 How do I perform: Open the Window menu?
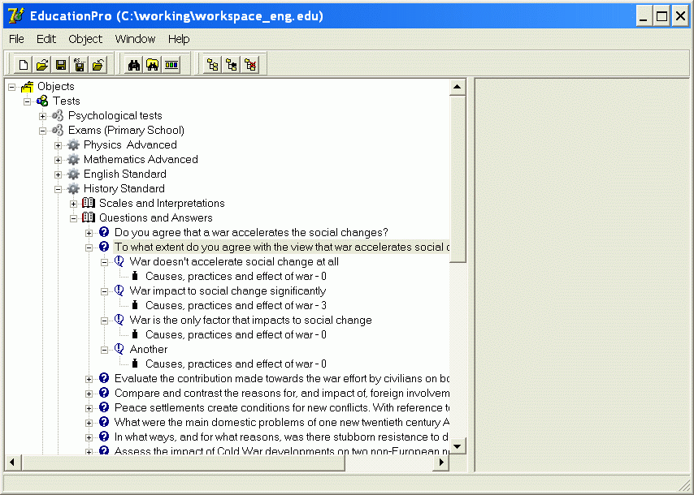click(135, 39)
